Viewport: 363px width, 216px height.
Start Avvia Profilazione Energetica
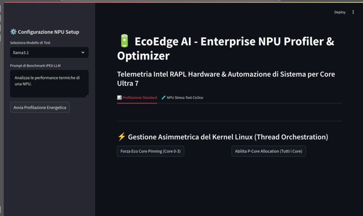click(40, 107)
